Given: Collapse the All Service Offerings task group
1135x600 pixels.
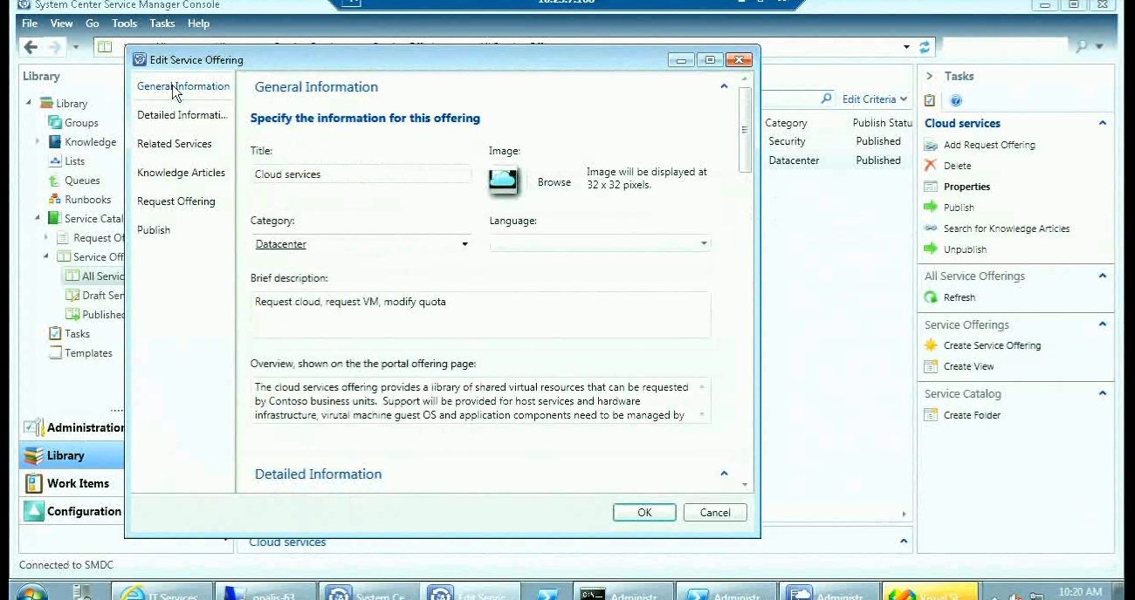Looking at the screenshot, I should click(1103, 276).
